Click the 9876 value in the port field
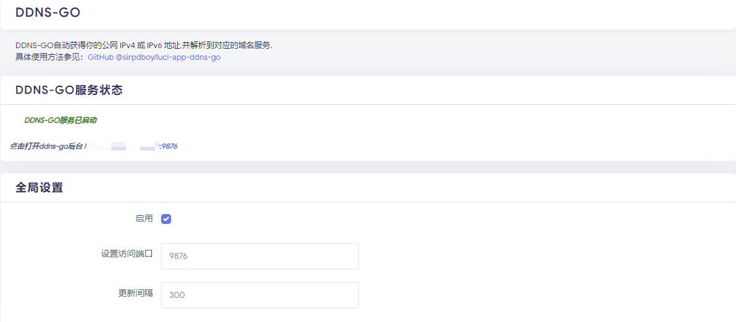This screenshot has height=322, width=736. [178, 256]
